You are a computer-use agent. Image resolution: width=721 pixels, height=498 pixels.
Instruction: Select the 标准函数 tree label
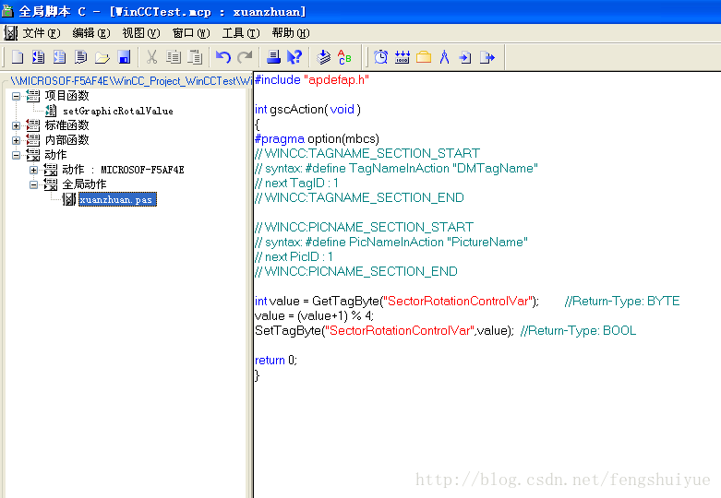click(x=66, y=125)
